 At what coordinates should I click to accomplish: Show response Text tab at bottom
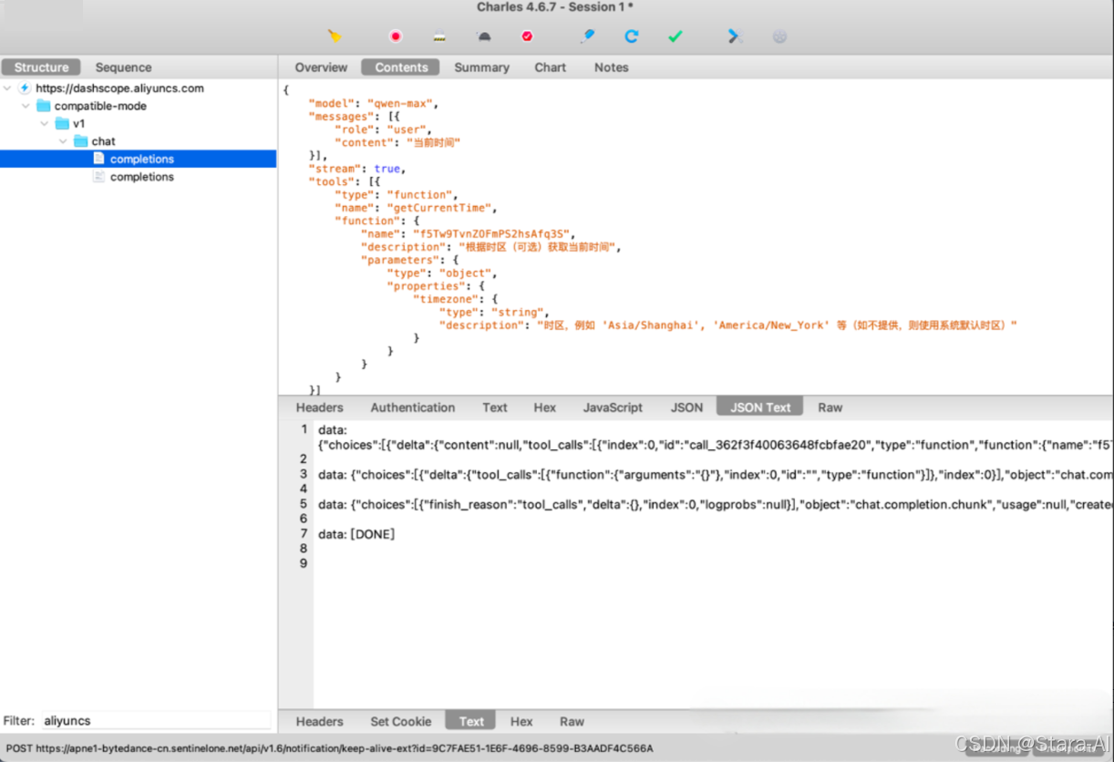tap(471, 721)
